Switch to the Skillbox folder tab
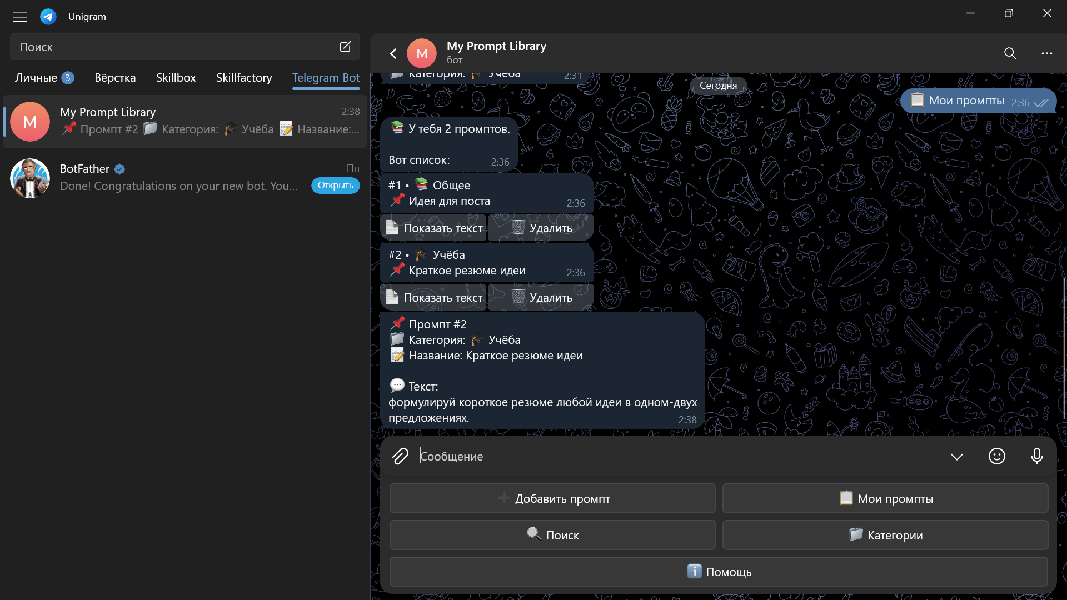The width and height of the screenshot is (1067, 600). [176, 78]
